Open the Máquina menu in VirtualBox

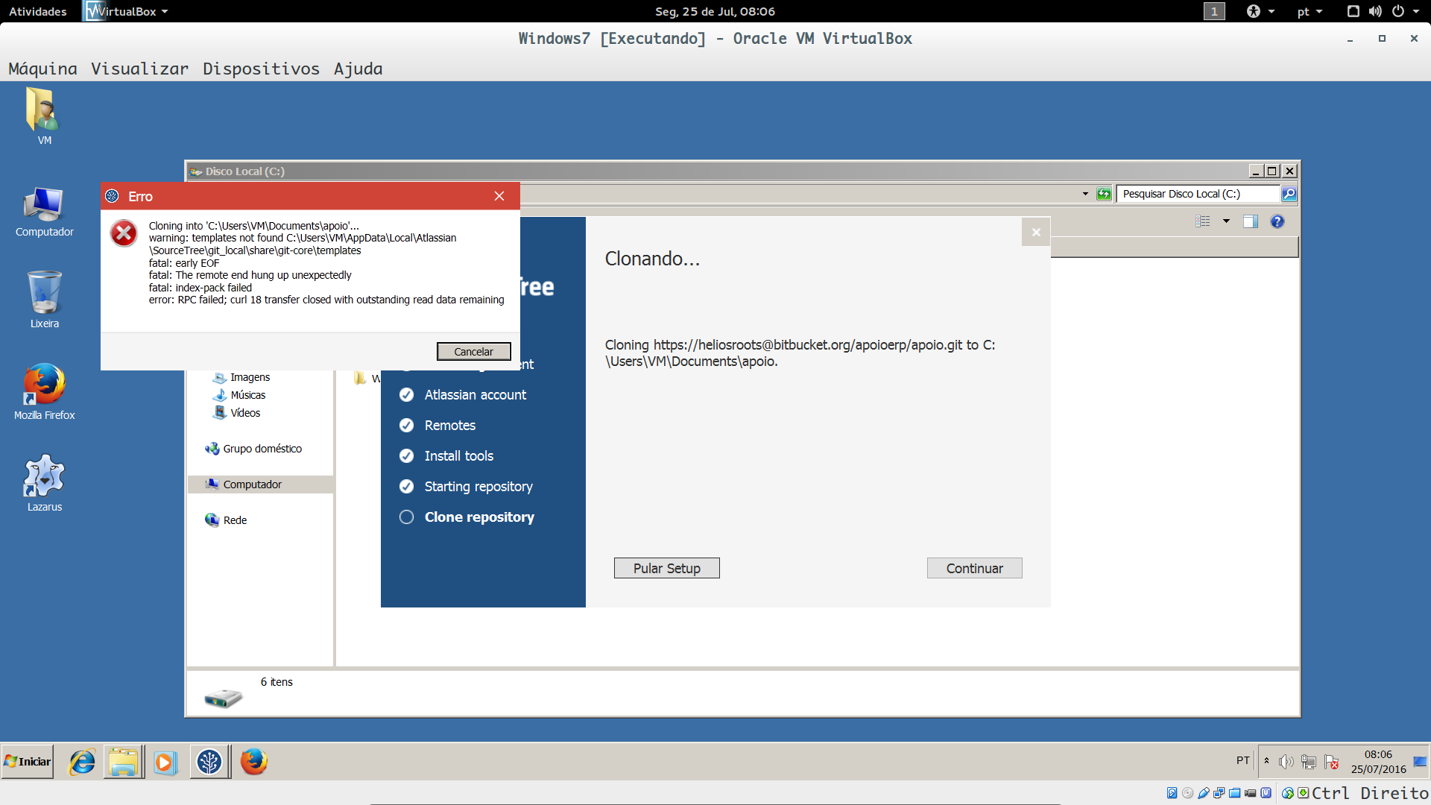[x=42, y=69]
